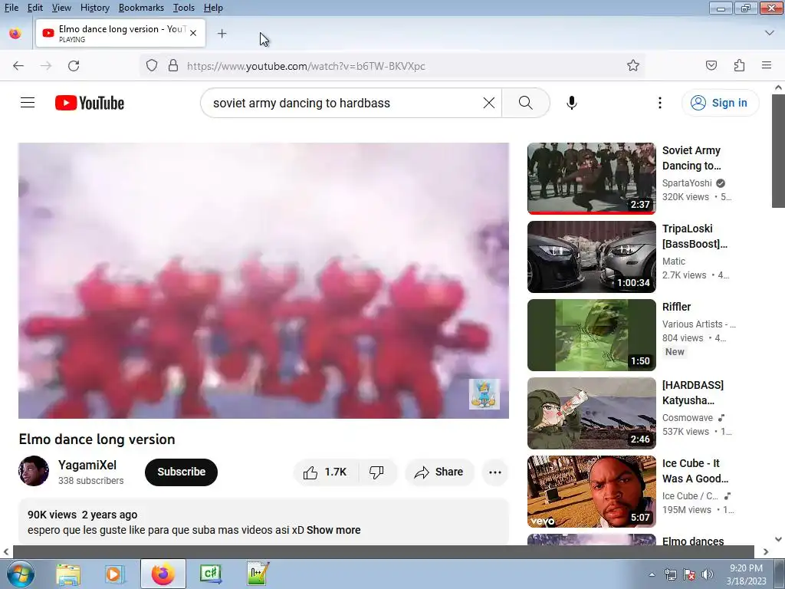Subscribe to YagamiXel channel
785x589 pixels.
[181, 472]
